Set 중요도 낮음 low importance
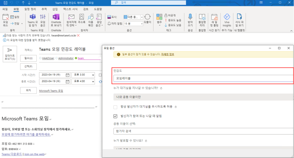Screen dimensions: 294x158 pyautogui.click(x=173, y=25)
